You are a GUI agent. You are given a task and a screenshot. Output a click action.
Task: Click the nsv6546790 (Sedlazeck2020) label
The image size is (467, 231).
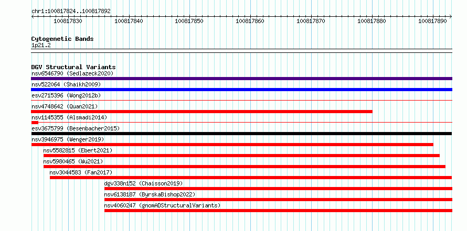pyautogui.click(x=72, y=73)
